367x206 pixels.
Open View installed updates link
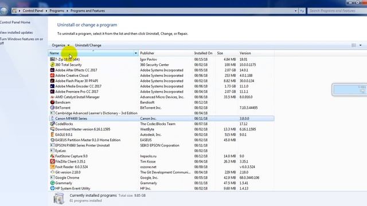[x=16, y=33]
